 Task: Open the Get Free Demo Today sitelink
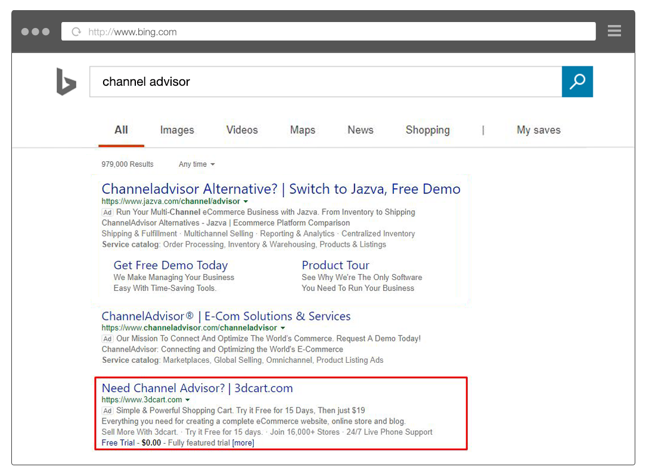(x=170, y=265)
